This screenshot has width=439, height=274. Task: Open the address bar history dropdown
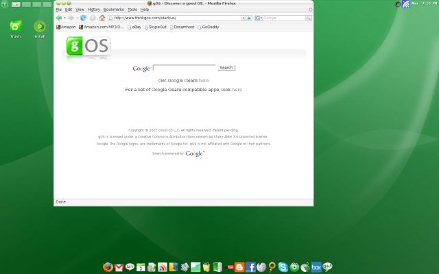pos(244,18)
